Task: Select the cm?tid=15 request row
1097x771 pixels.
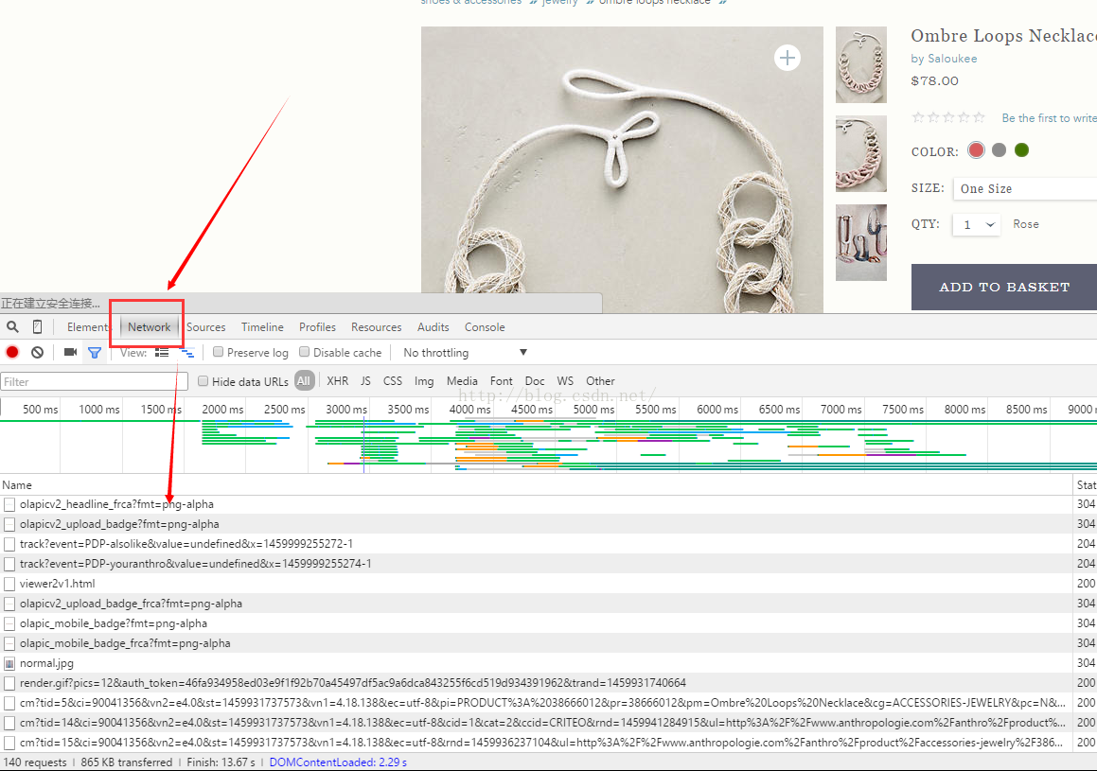Action: pyautogui.click(x=536, y=743)
